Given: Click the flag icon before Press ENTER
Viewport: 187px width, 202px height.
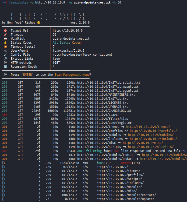Looking at the screenshot, I should coord(5,75).
